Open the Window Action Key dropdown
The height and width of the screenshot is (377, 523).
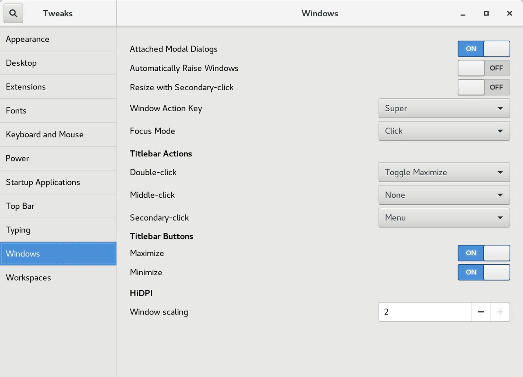pos(444,108)
